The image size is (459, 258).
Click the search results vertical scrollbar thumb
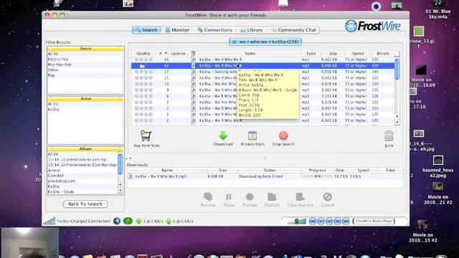click(397, 69)
